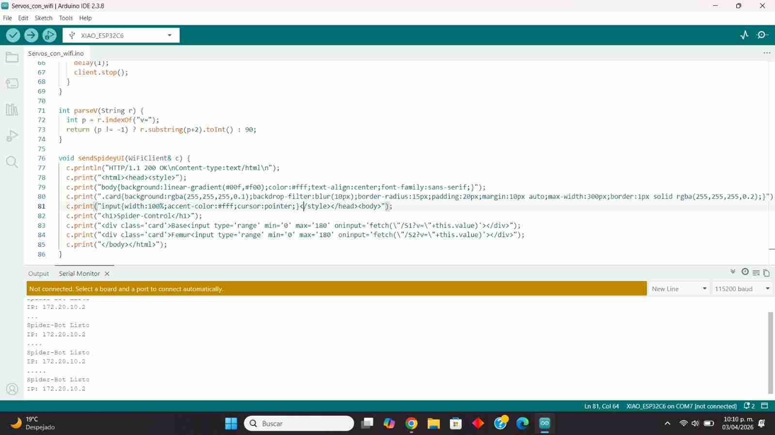Open the Wi-Fi network tray icon

tap(683, 423)
